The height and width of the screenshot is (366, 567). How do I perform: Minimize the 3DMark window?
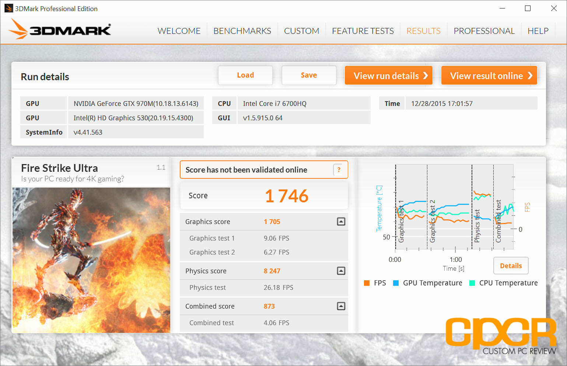503,8
